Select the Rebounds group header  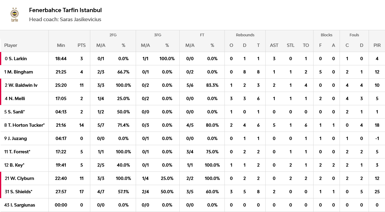click(x=245, y=35)
